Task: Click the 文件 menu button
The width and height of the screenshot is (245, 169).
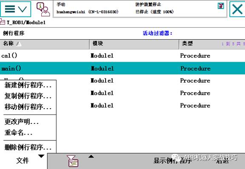Action: pos(23,161)
